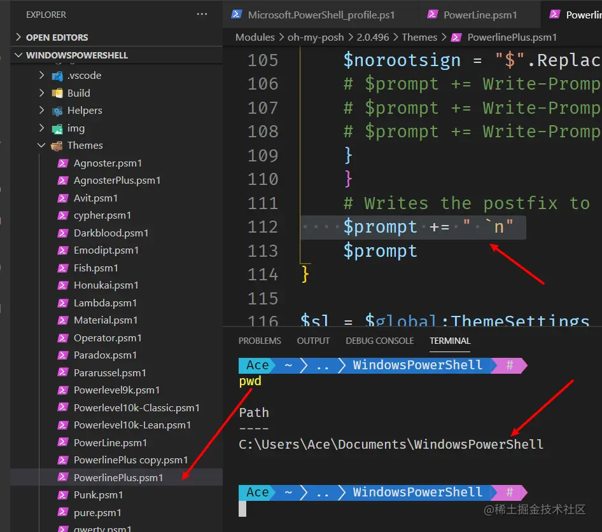Select PowerlinePlus.psm1 in the explorer tree
The width and height of the screenshot is (602, 532).
click(118, 477)
